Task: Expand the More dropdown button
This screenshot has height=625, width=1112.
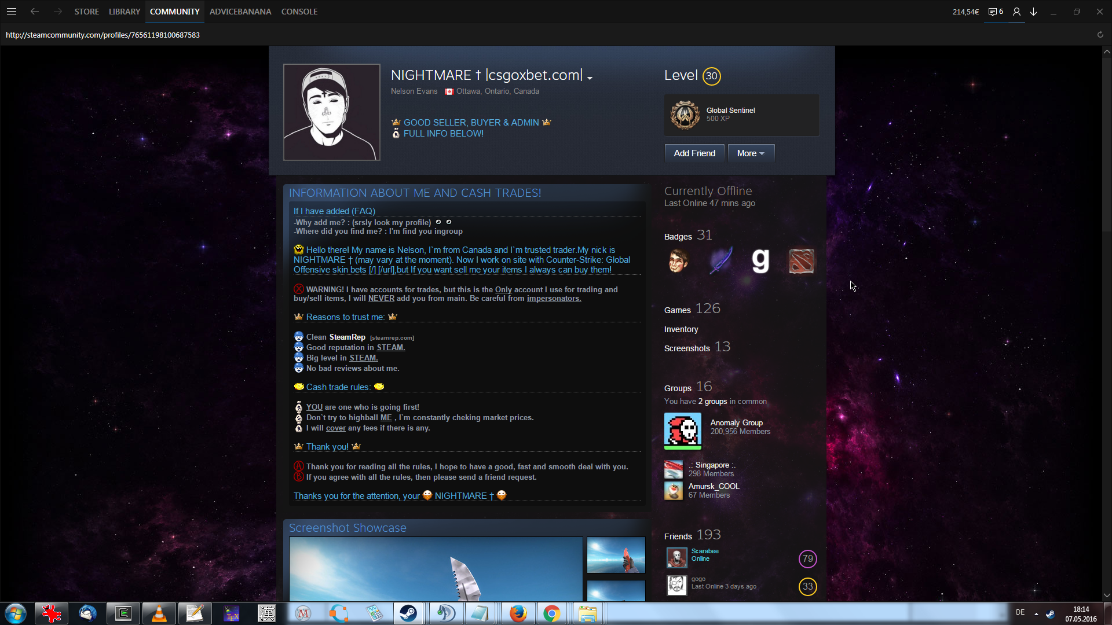Action: click(751, 153)
